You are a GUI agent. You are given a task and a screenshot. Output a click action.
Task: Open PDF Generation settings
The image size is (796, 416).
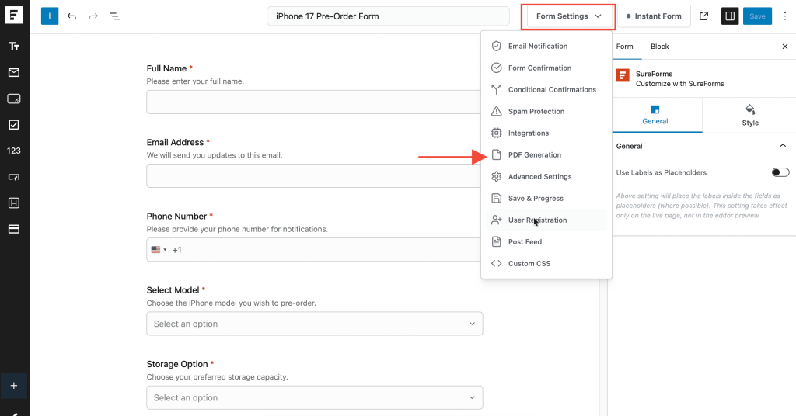click(x=546, y=155)
